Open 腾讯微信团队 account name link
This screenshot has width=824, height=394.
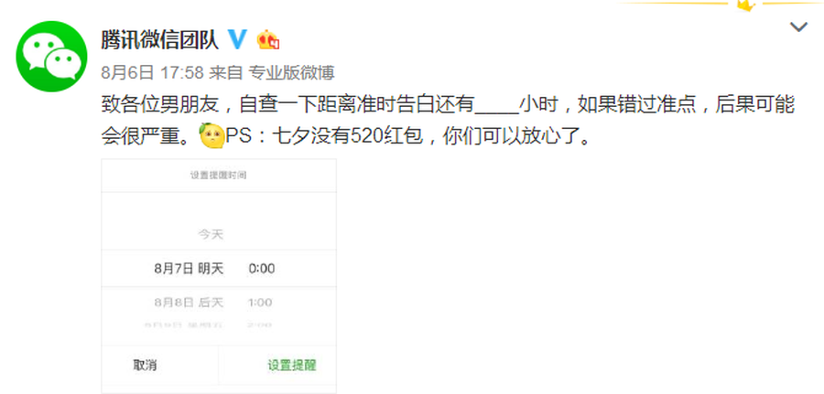point(159,40)
